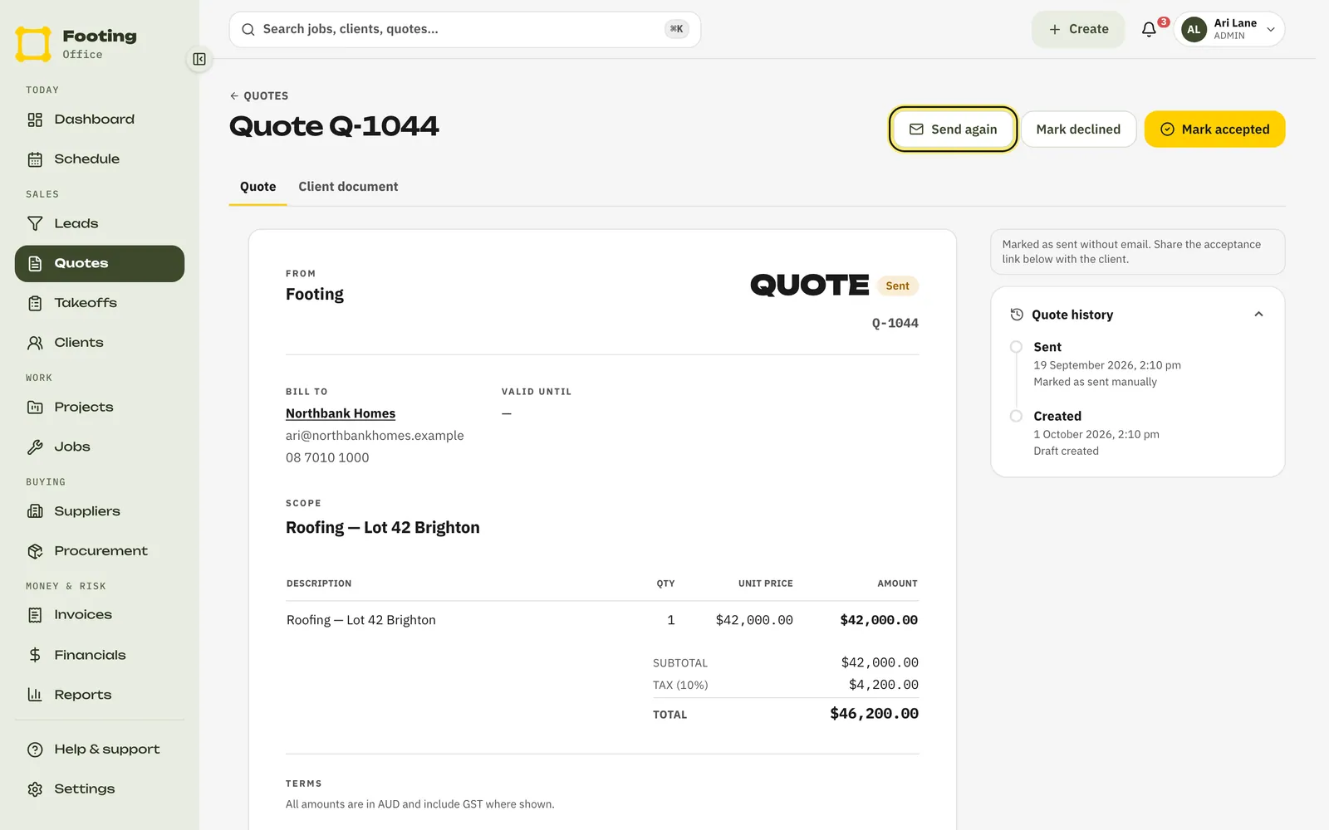Screen dimensions: 1329x830
Task: Click Mark declined
Action: (x=1078, y=129)
